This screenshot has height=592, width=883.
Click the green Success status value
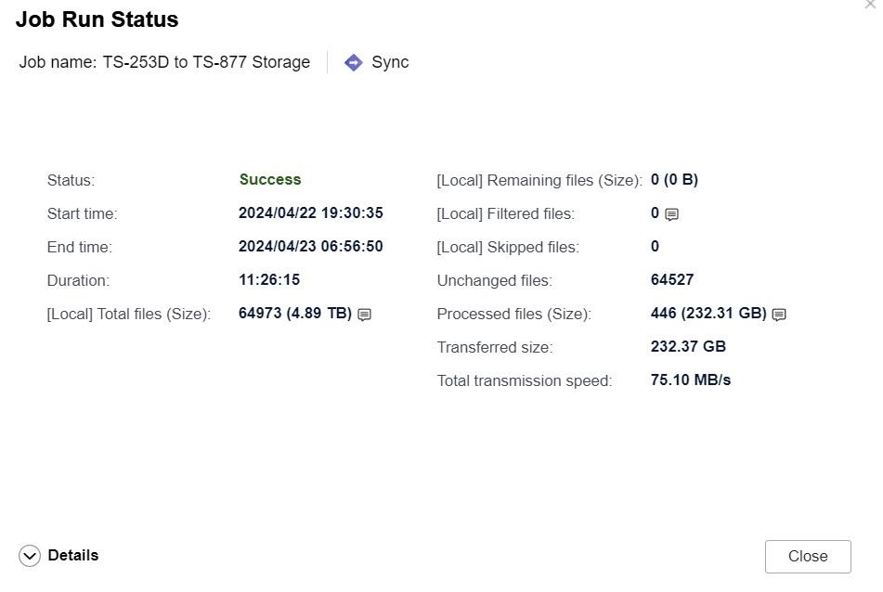click(x=270, y=180)
